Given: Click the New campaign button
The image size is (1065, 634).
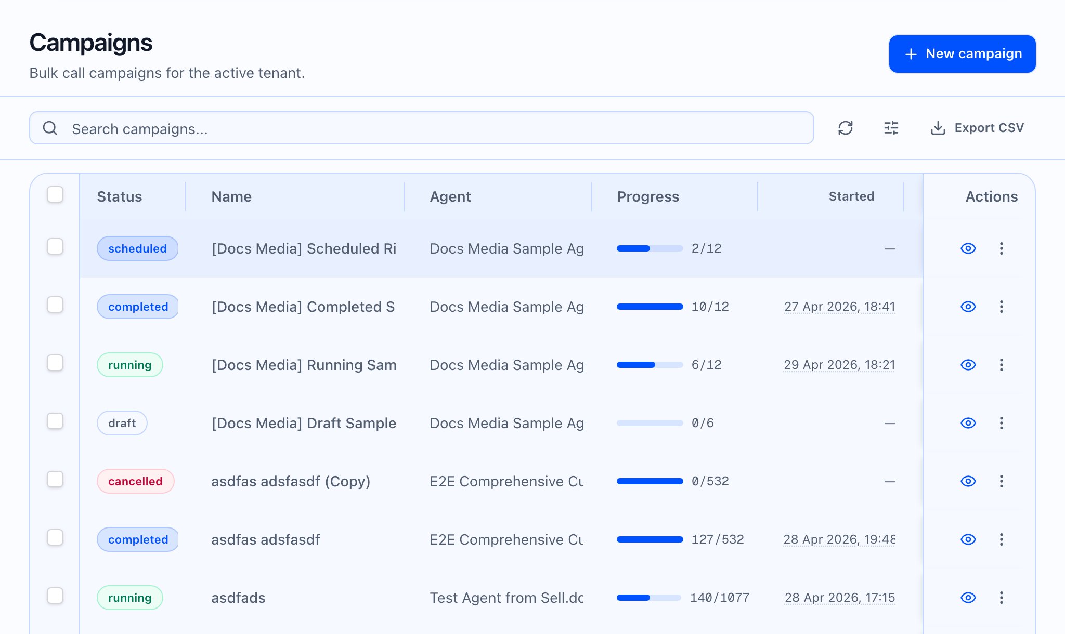Looking at the screenshot, I should pyautogui.click(x=963, y=54).
